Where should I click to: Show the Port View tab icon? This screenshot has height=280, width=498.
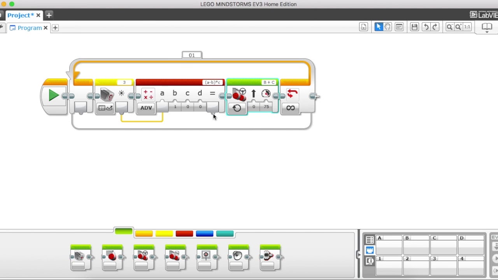pos(370,250)
